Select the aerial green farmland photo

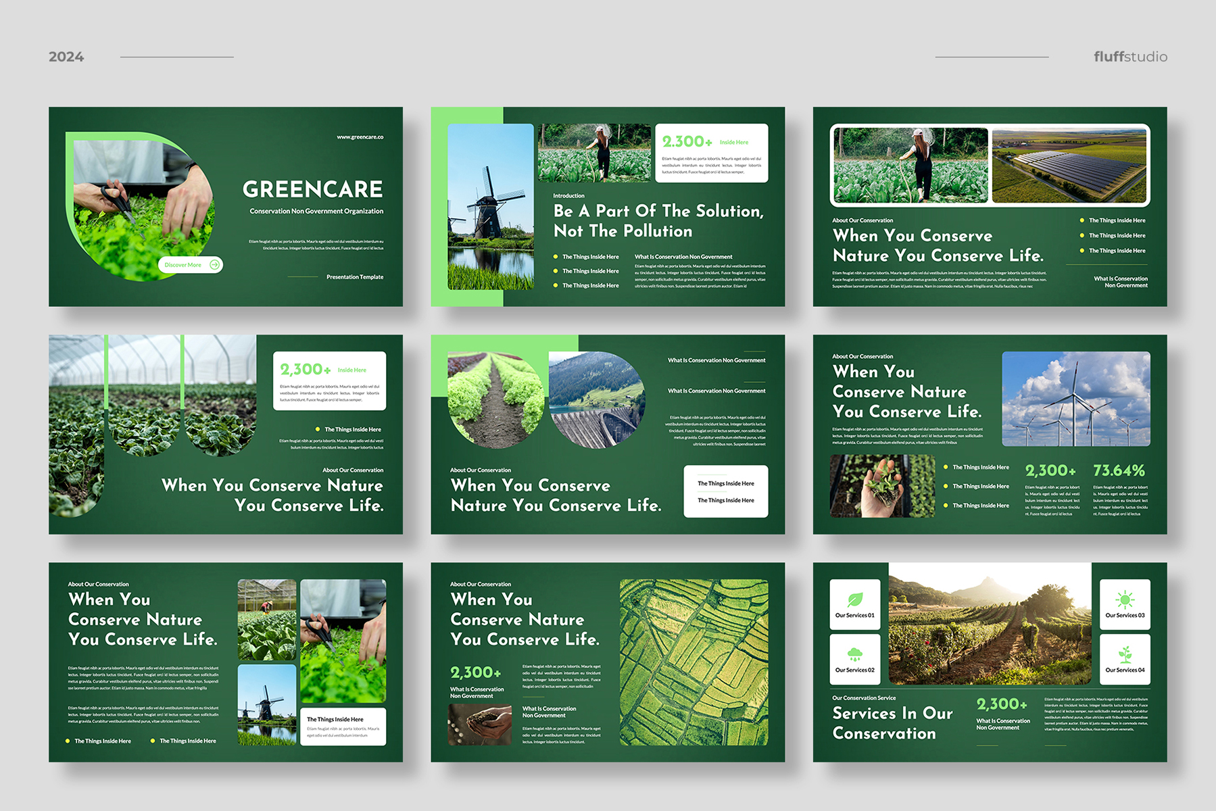click(694, 662)
